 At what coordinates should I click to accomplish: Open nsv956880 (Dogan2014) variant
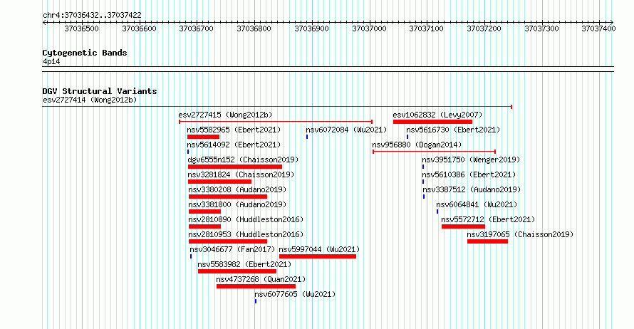(x=417, y=145)
